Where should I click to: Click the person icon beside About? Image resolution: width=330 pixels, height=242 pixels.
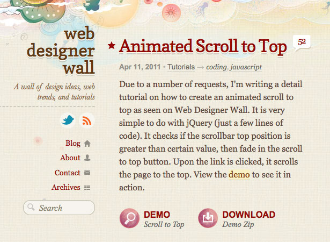(87, 158)
